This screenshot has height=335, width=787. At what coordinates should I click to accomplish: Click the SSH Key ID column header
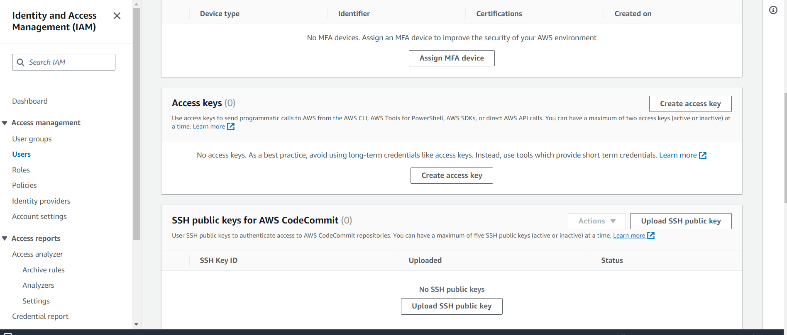point(219,260)
